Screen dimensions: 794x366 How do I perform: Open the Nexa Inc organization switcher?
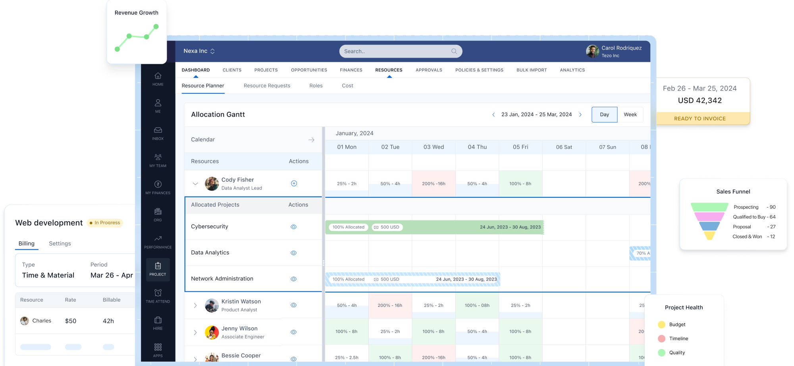(x=199, y=51)
